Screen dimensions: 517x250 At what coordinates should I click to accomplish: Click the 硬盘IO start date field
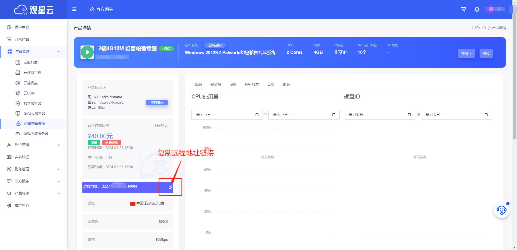[x=379, y=115]
